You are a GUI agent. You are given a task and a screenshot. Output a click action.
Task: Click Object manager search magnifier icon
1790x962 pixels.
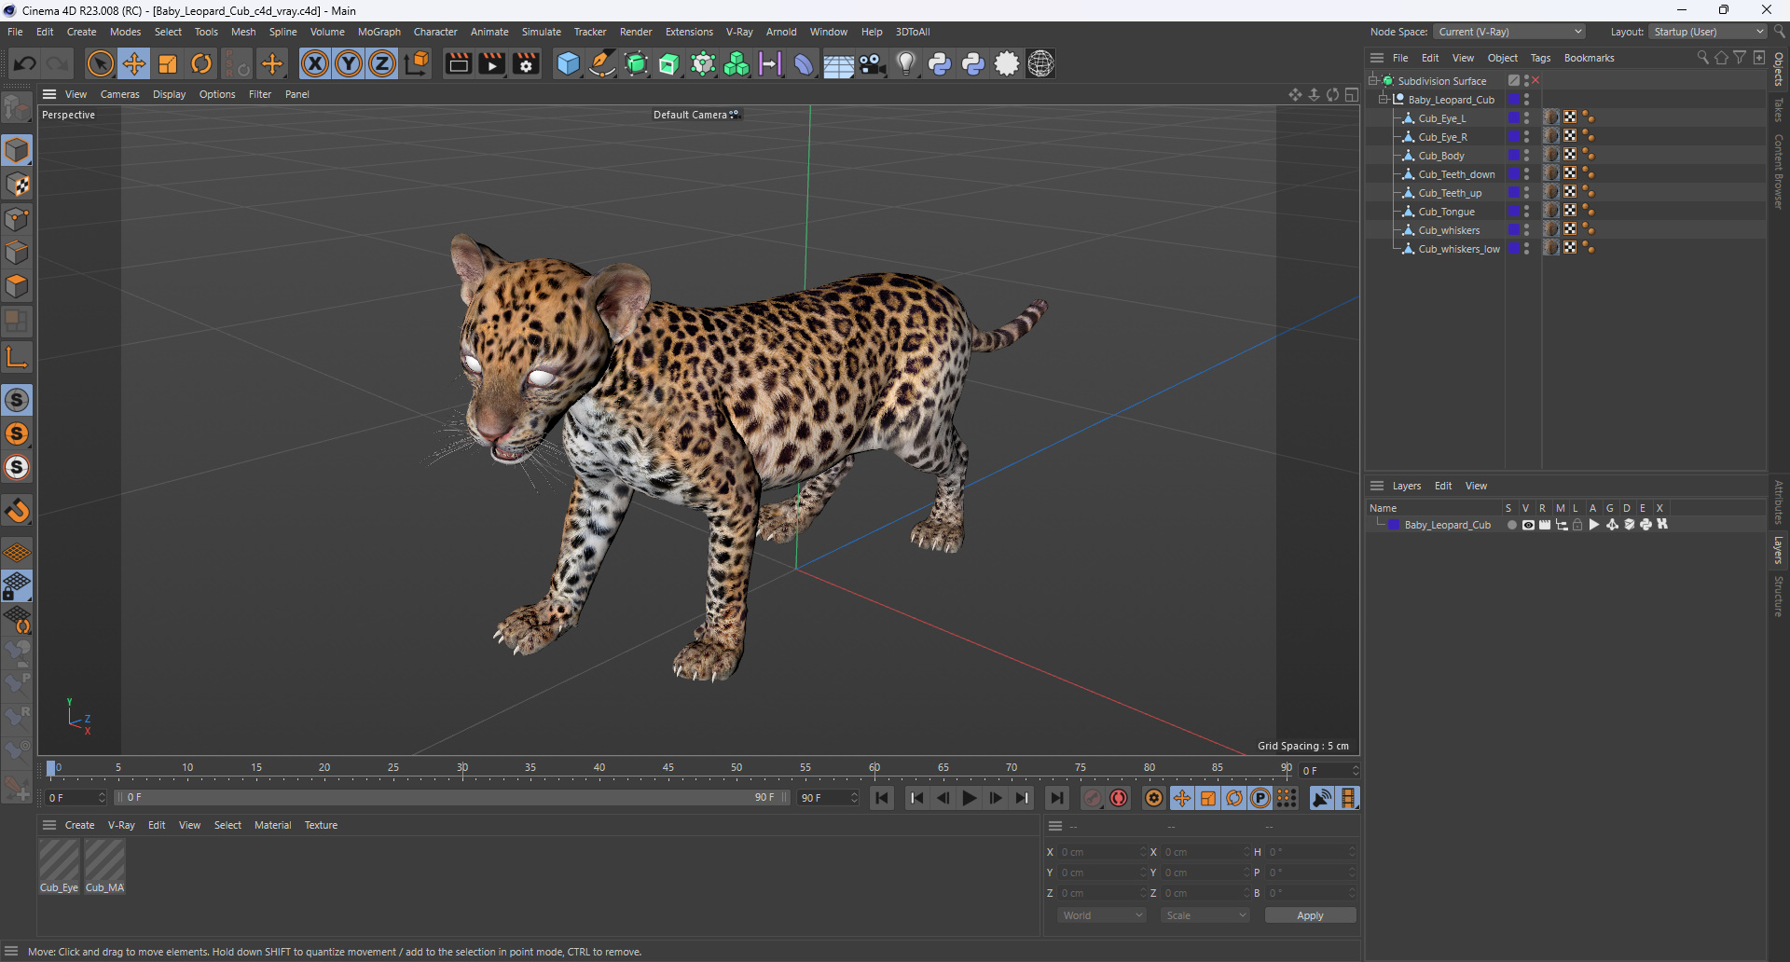tap(1702, 58)
